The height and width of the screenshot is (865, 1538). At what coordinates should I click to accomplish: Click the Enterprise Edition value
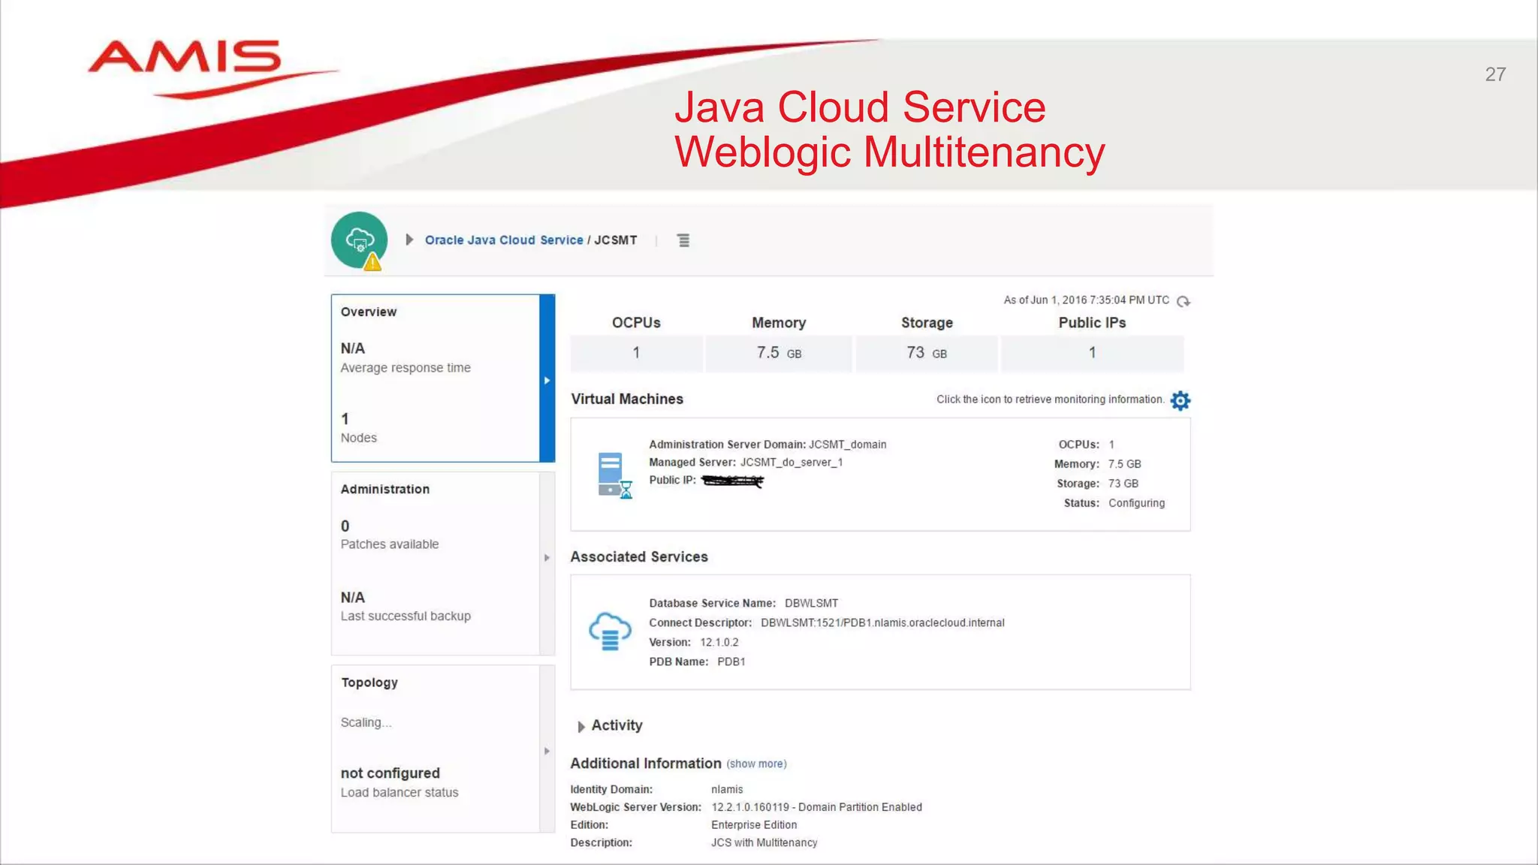click(x=754, y=824)
